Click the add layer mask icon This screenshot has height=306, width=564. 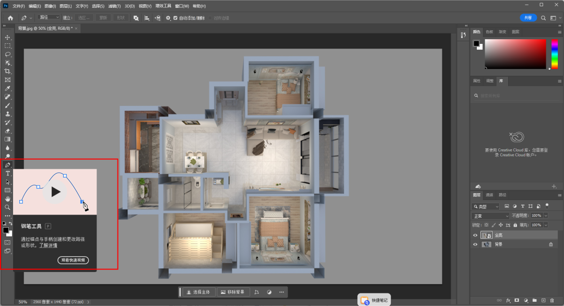click(x=517, y=301)
